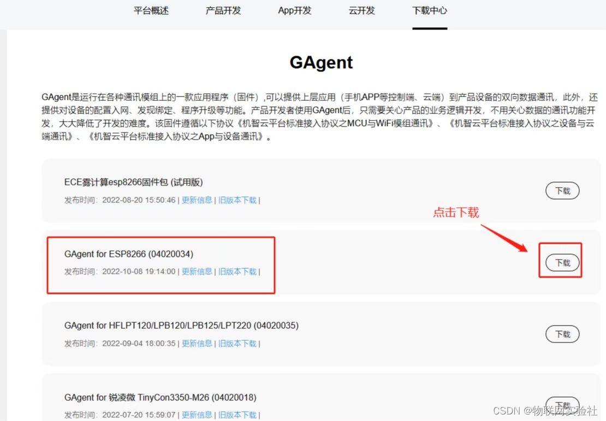Download GAgent for HFLPT120/LPB120 firmware
The image size is (606, 421).
tap(562, 334)
